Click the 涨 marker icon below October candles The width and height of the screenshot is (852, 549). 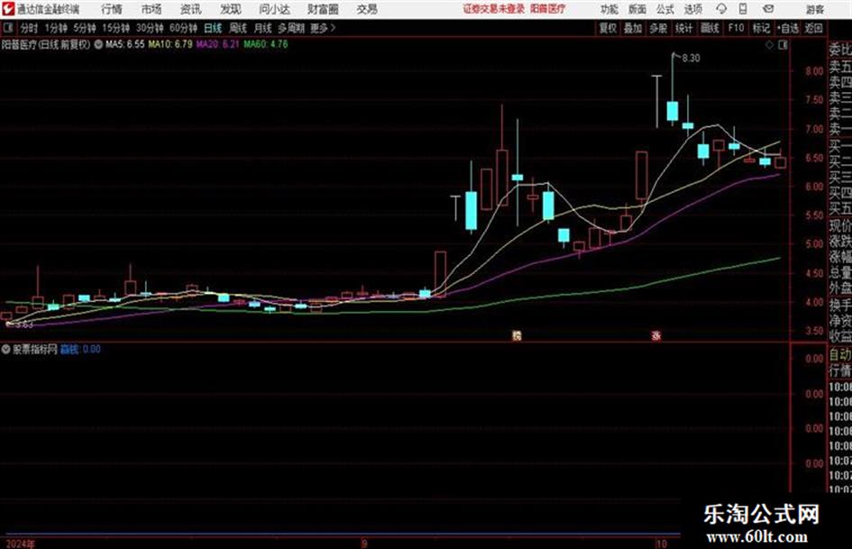coord(655,335)
